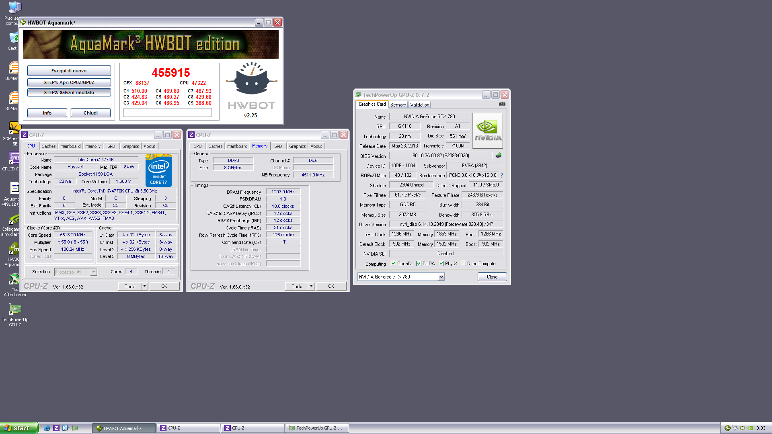Click the DRAM Frequency 1203.0 MHz value
Viewport: 772px width, 434px height.
pyautogui.click(x=283, y=192)
